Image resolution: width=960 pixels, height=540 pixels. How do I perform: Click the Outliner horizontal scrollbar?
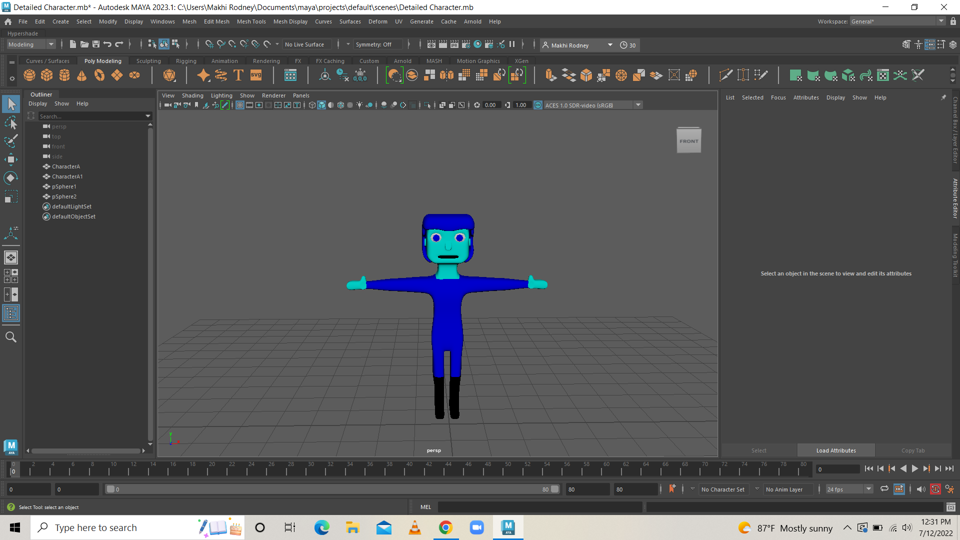click(85, 450)
